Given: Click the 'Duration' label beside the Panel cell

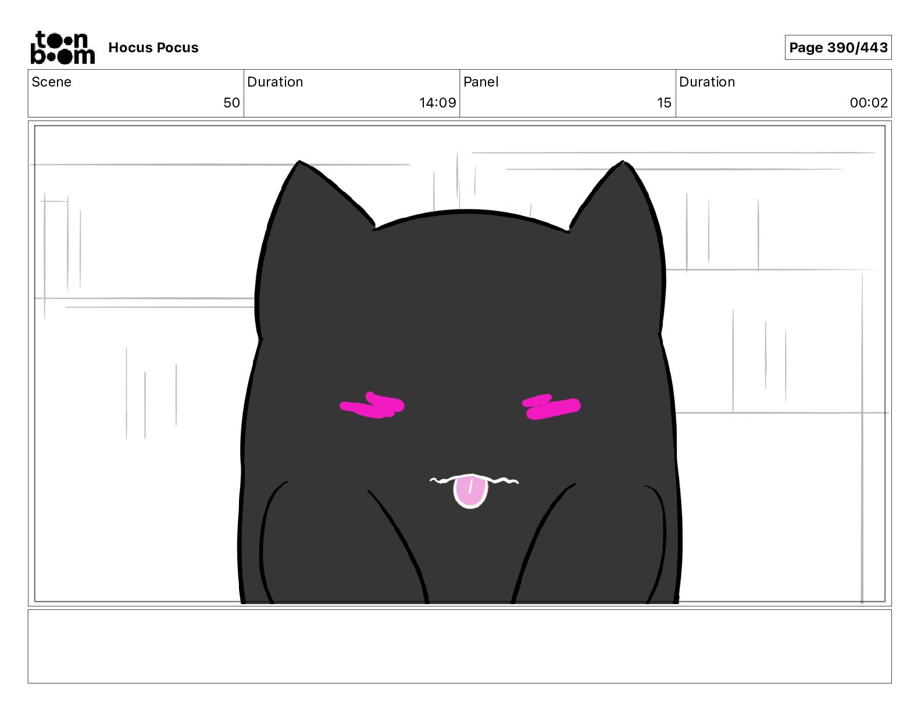Looking at the screenshot, I should click(x=707, y=82).
